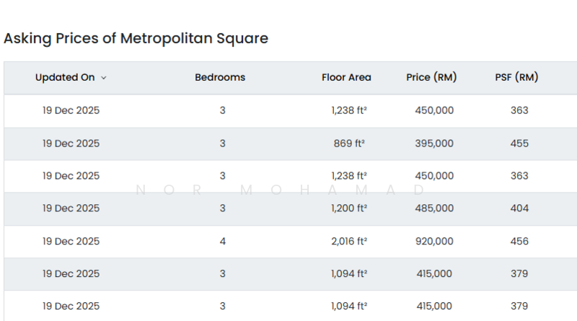Click the 920,000 price cell
This screenshot has height=321, width=577.
[434, 242]
